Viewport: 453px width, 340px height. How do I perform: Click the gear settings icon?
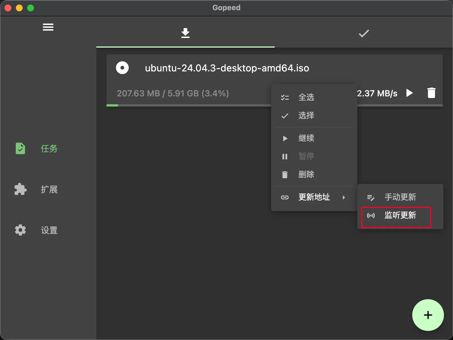click(20, 230)
